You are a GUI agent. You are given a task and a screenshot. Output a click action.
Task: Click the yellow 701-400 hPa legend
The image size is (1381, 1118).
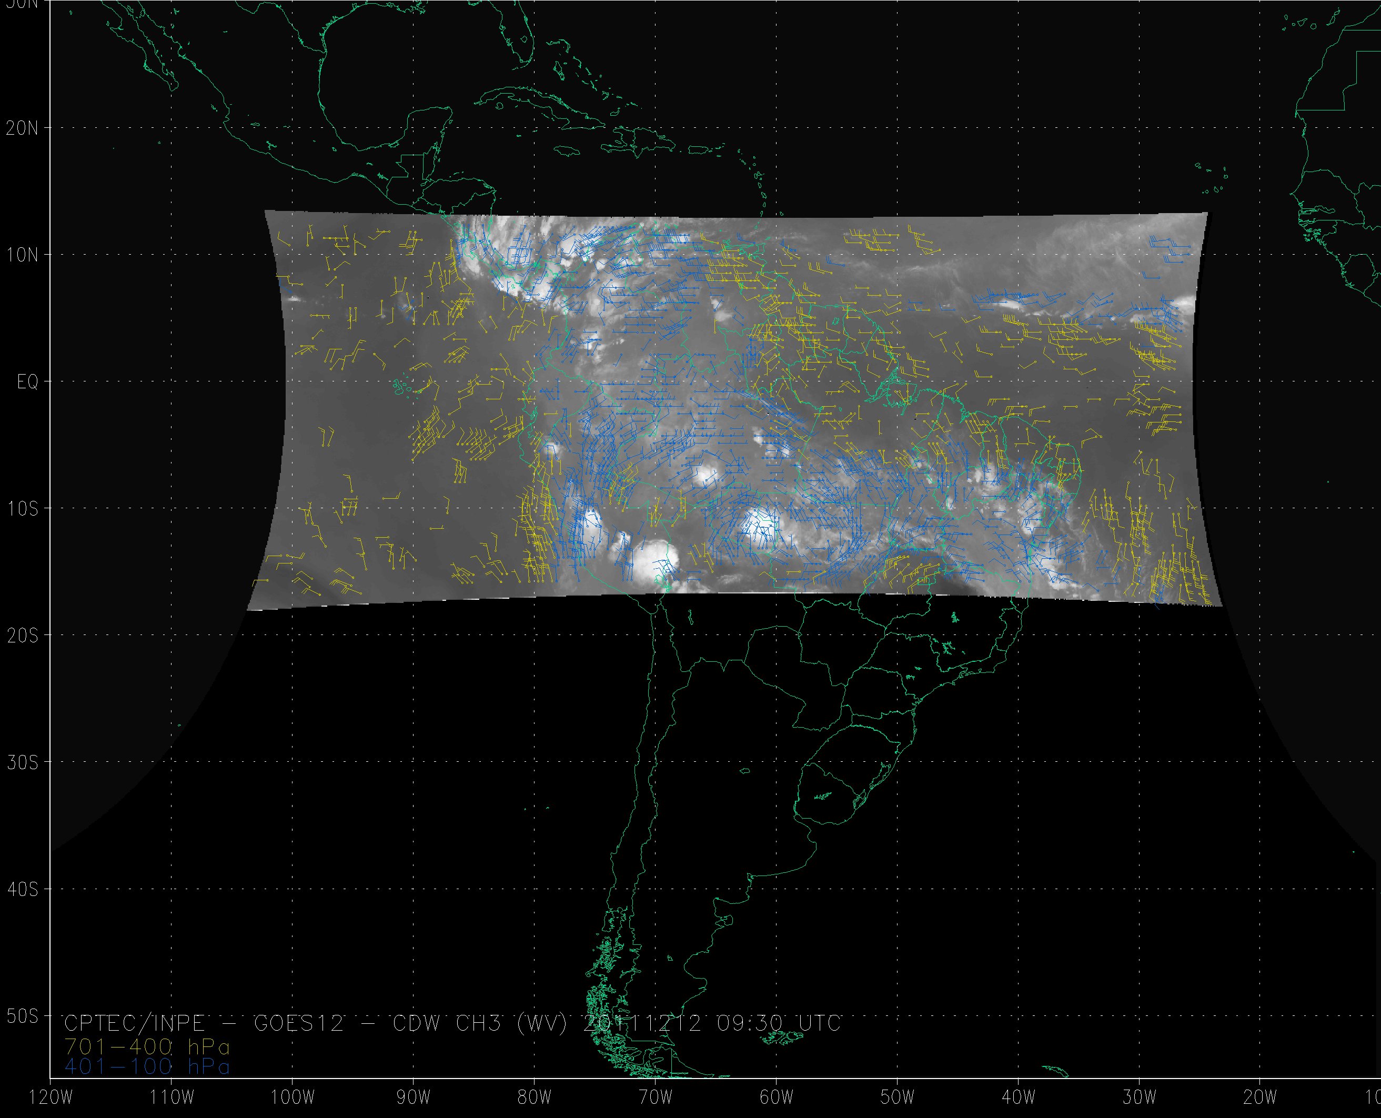tap(147, 1047)
